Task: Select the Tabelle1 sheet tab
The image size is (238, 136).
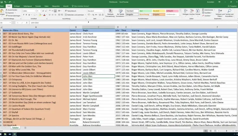Action: point(15,128)
